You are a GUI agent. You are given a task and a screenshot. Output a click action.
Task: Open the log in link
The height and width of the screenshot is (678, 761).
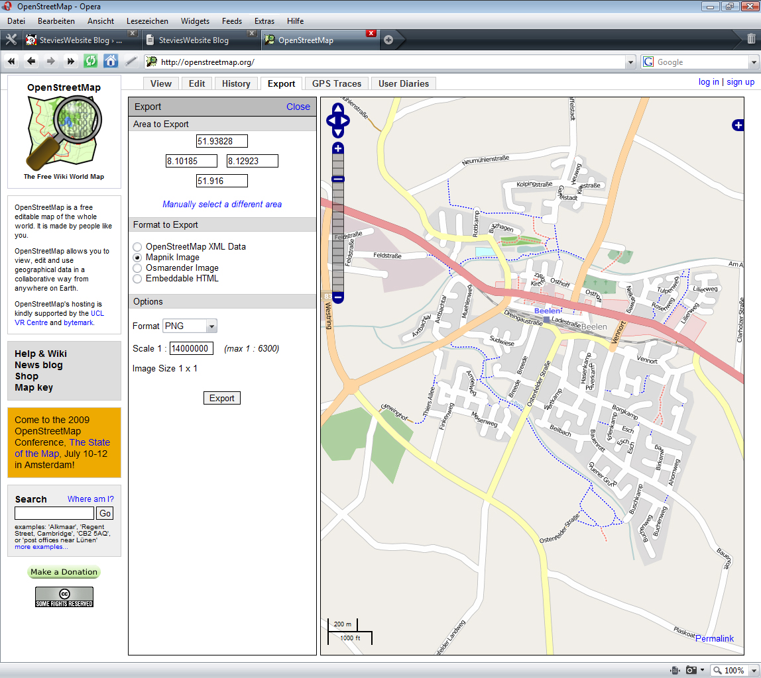click(x=709, y=82)
